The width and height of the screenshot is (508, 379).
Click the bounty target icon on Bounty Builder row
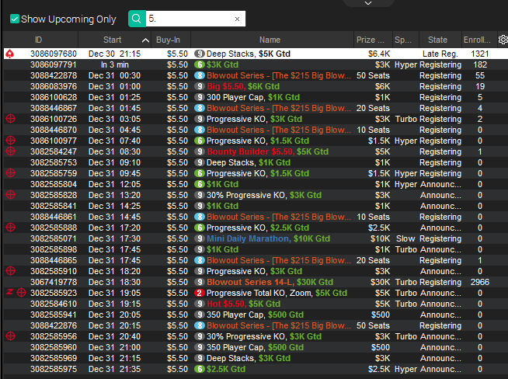10,151
